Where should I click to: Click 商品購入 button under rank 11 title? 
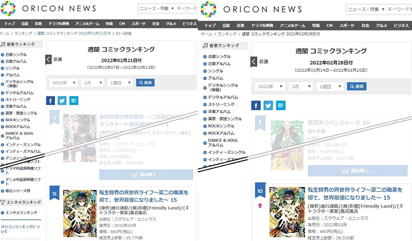[146, 175]
